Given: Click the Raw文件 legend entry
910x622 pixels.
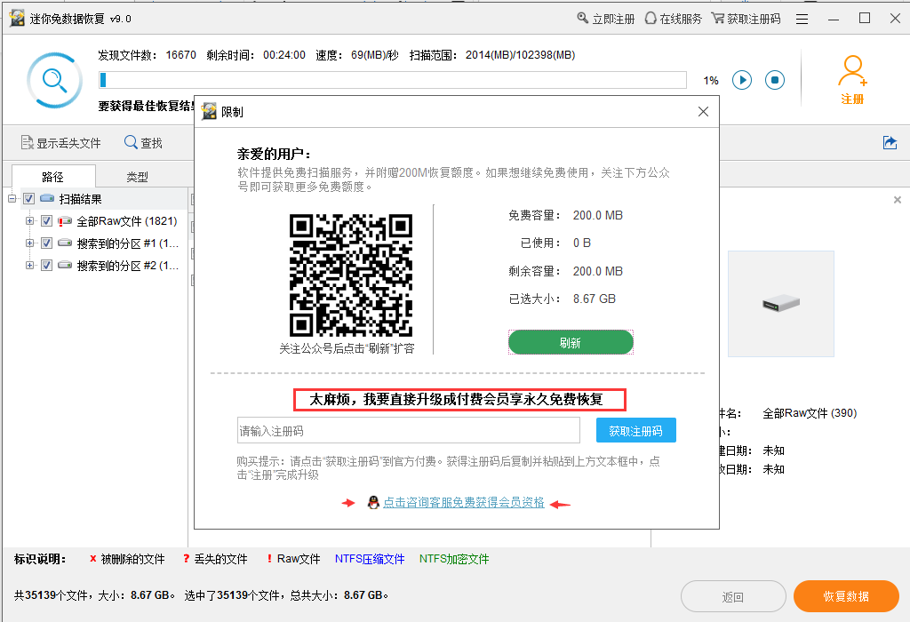Looking at the screenshot, I should [293, 559].
